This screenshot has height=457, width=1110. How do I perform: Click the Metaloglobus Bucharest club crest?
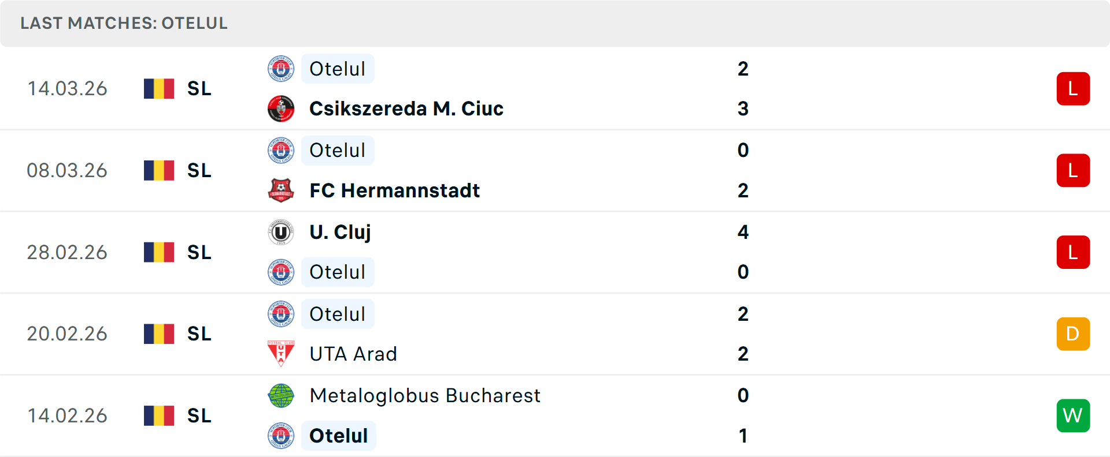coord(281,396)
